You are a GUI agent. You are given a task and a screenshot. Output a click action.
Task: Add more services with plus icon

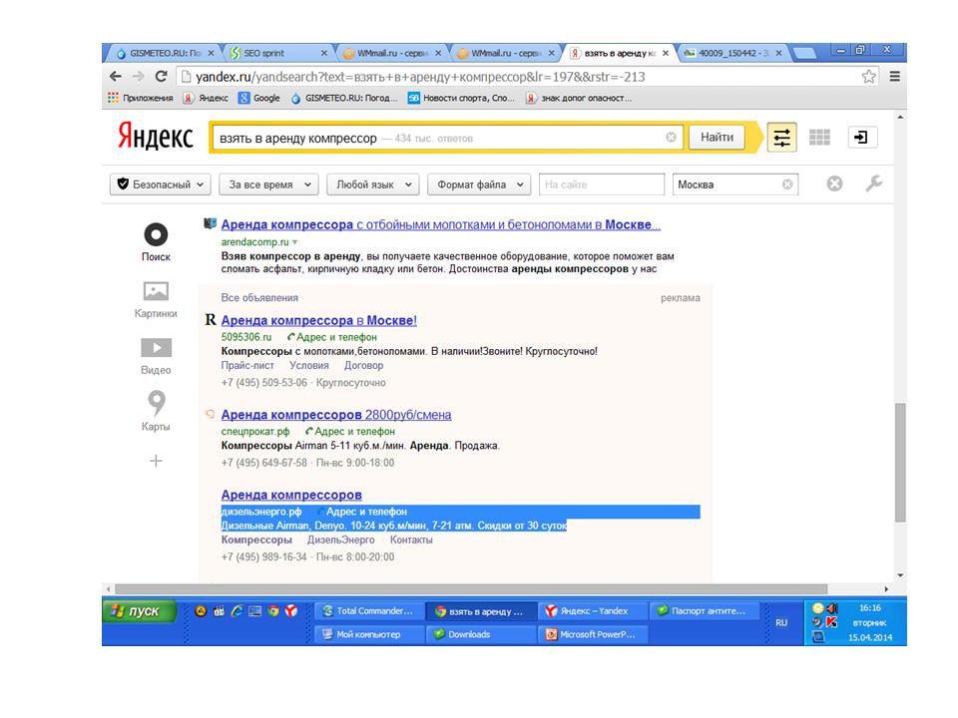pos(156,461)
